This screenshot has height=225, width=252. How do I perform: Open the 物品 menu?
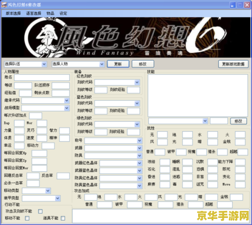[50, 13]
